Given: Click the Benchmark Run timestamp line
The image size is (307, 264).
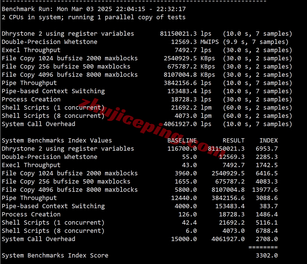Looking at the screenshot, I should (93, 9).
